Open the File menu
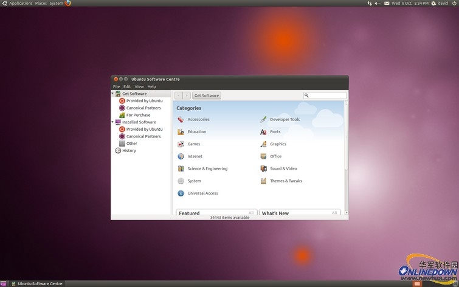 click(116, 87)
